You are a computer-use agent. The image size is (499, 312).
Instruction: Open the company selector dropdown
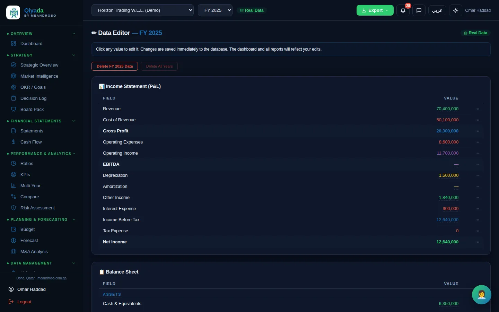142,10
